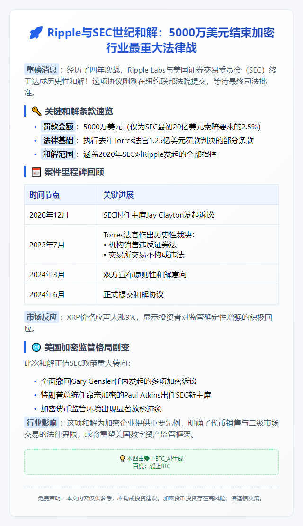303x526 pixels.
Task: Click the Paul Atkins出任SEC新主席 bullet item
Action: point(126,395)
